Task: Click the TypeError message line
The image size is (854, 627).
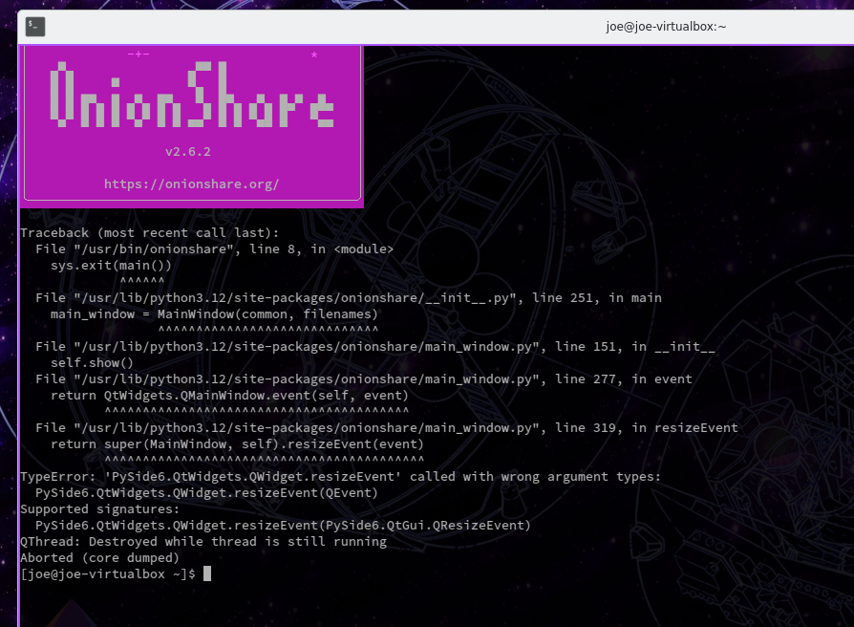Action: click(340, 477)
